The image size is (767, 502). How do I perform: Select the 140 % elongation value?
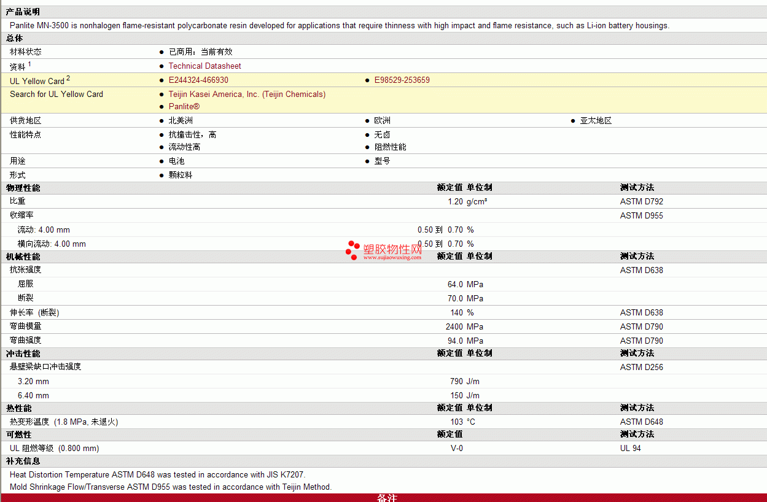462,312
